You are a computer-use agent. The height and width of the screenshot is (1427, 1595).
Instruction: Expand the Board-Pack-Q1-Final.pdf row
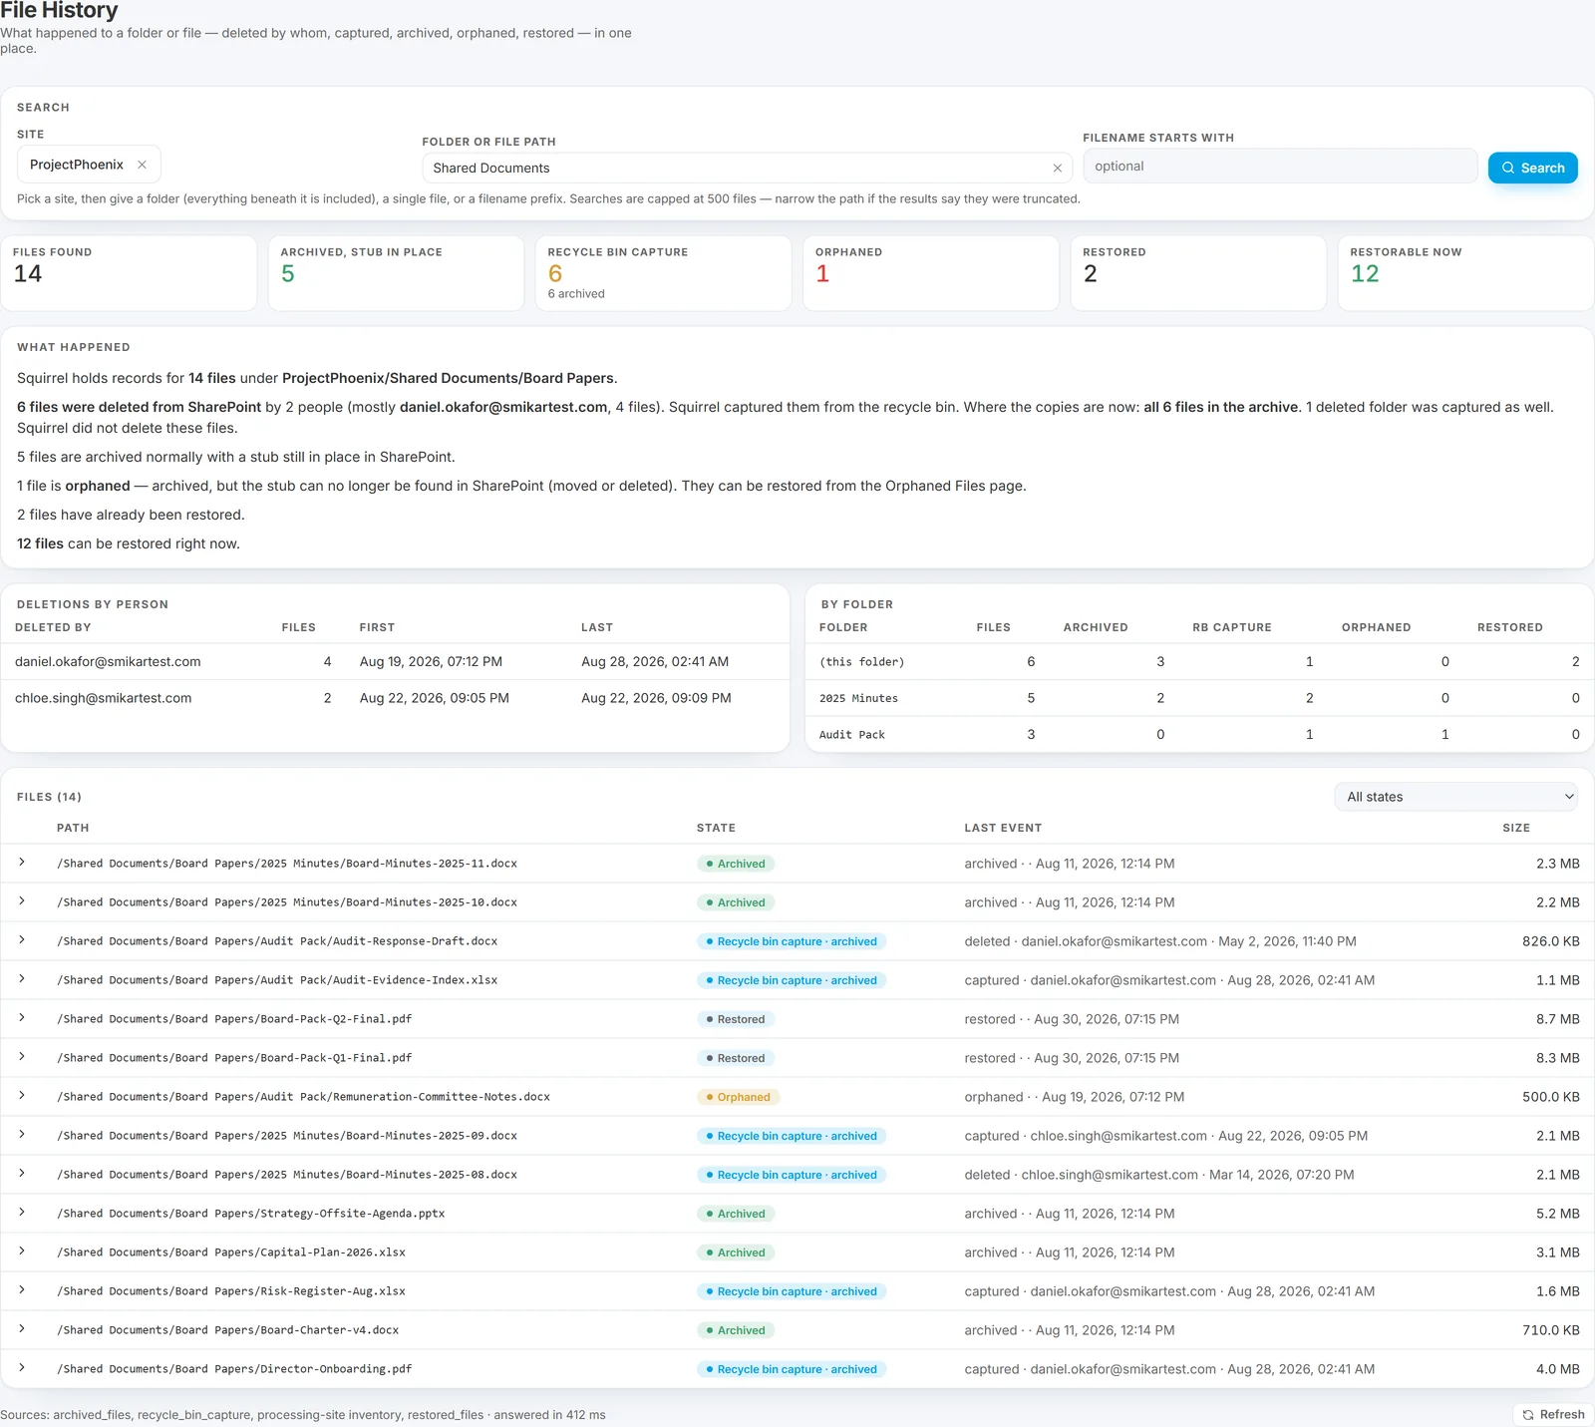point(22,1057)
